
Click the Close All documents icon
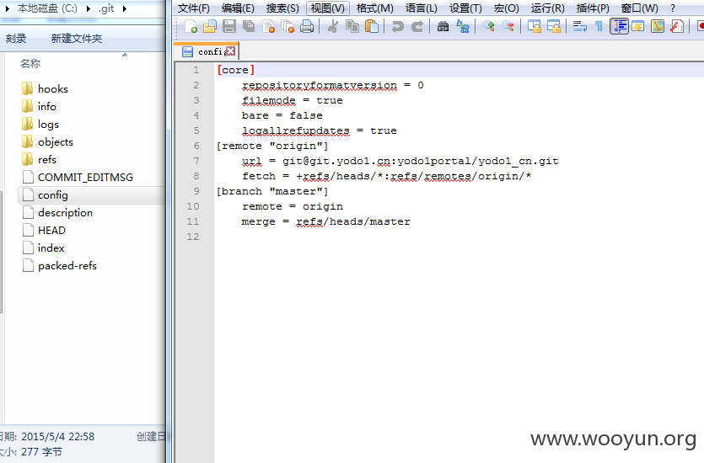click(288, 26)
